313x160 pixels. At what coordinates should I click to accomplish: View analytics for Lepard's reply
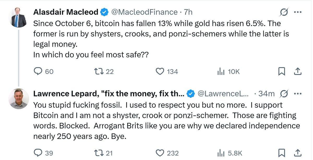221,153
